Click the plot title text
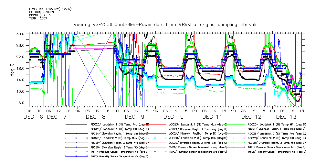Viewport: 326px width, 163px height. pos(165,25)
